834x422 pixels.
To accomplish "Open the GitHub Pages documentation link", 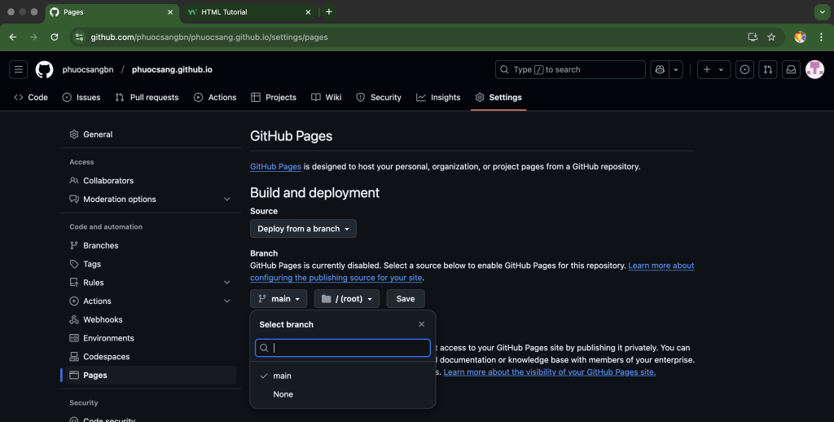I will coord(275,166).
